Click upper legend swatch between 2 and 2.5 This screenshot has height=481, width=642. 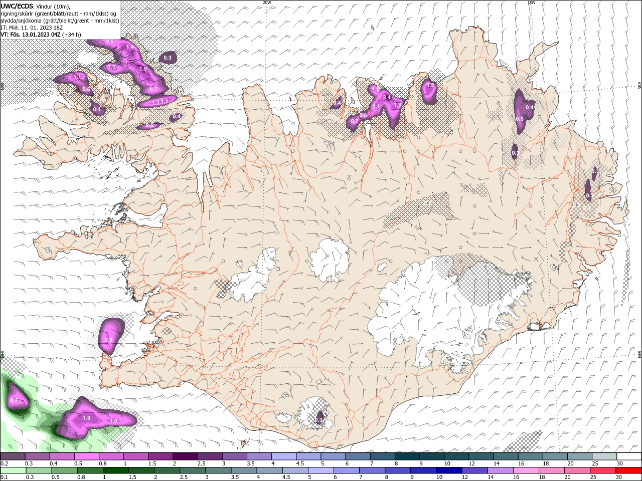click(x=185, y=456)
